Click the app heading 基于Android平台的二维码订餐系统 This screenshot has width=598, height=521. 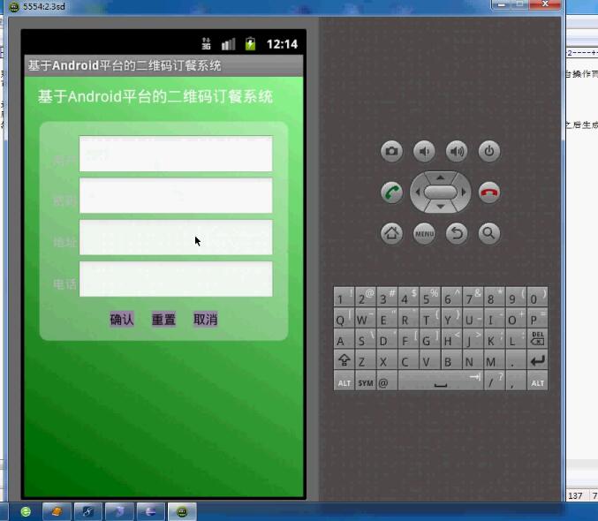(155, 96)
